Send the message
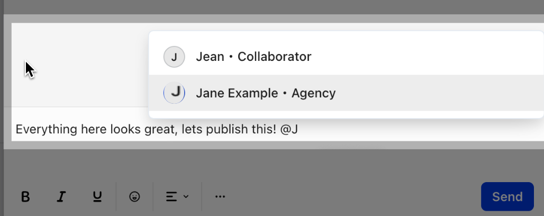This screenshot has width=544, height=216. tap(507, 196)
